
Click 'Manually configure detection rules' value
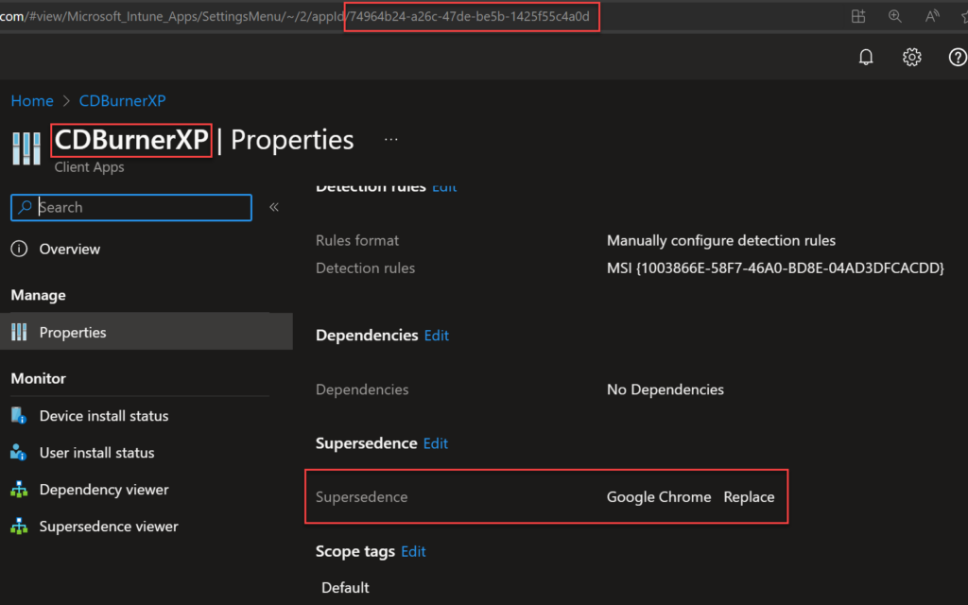(721, 240)
